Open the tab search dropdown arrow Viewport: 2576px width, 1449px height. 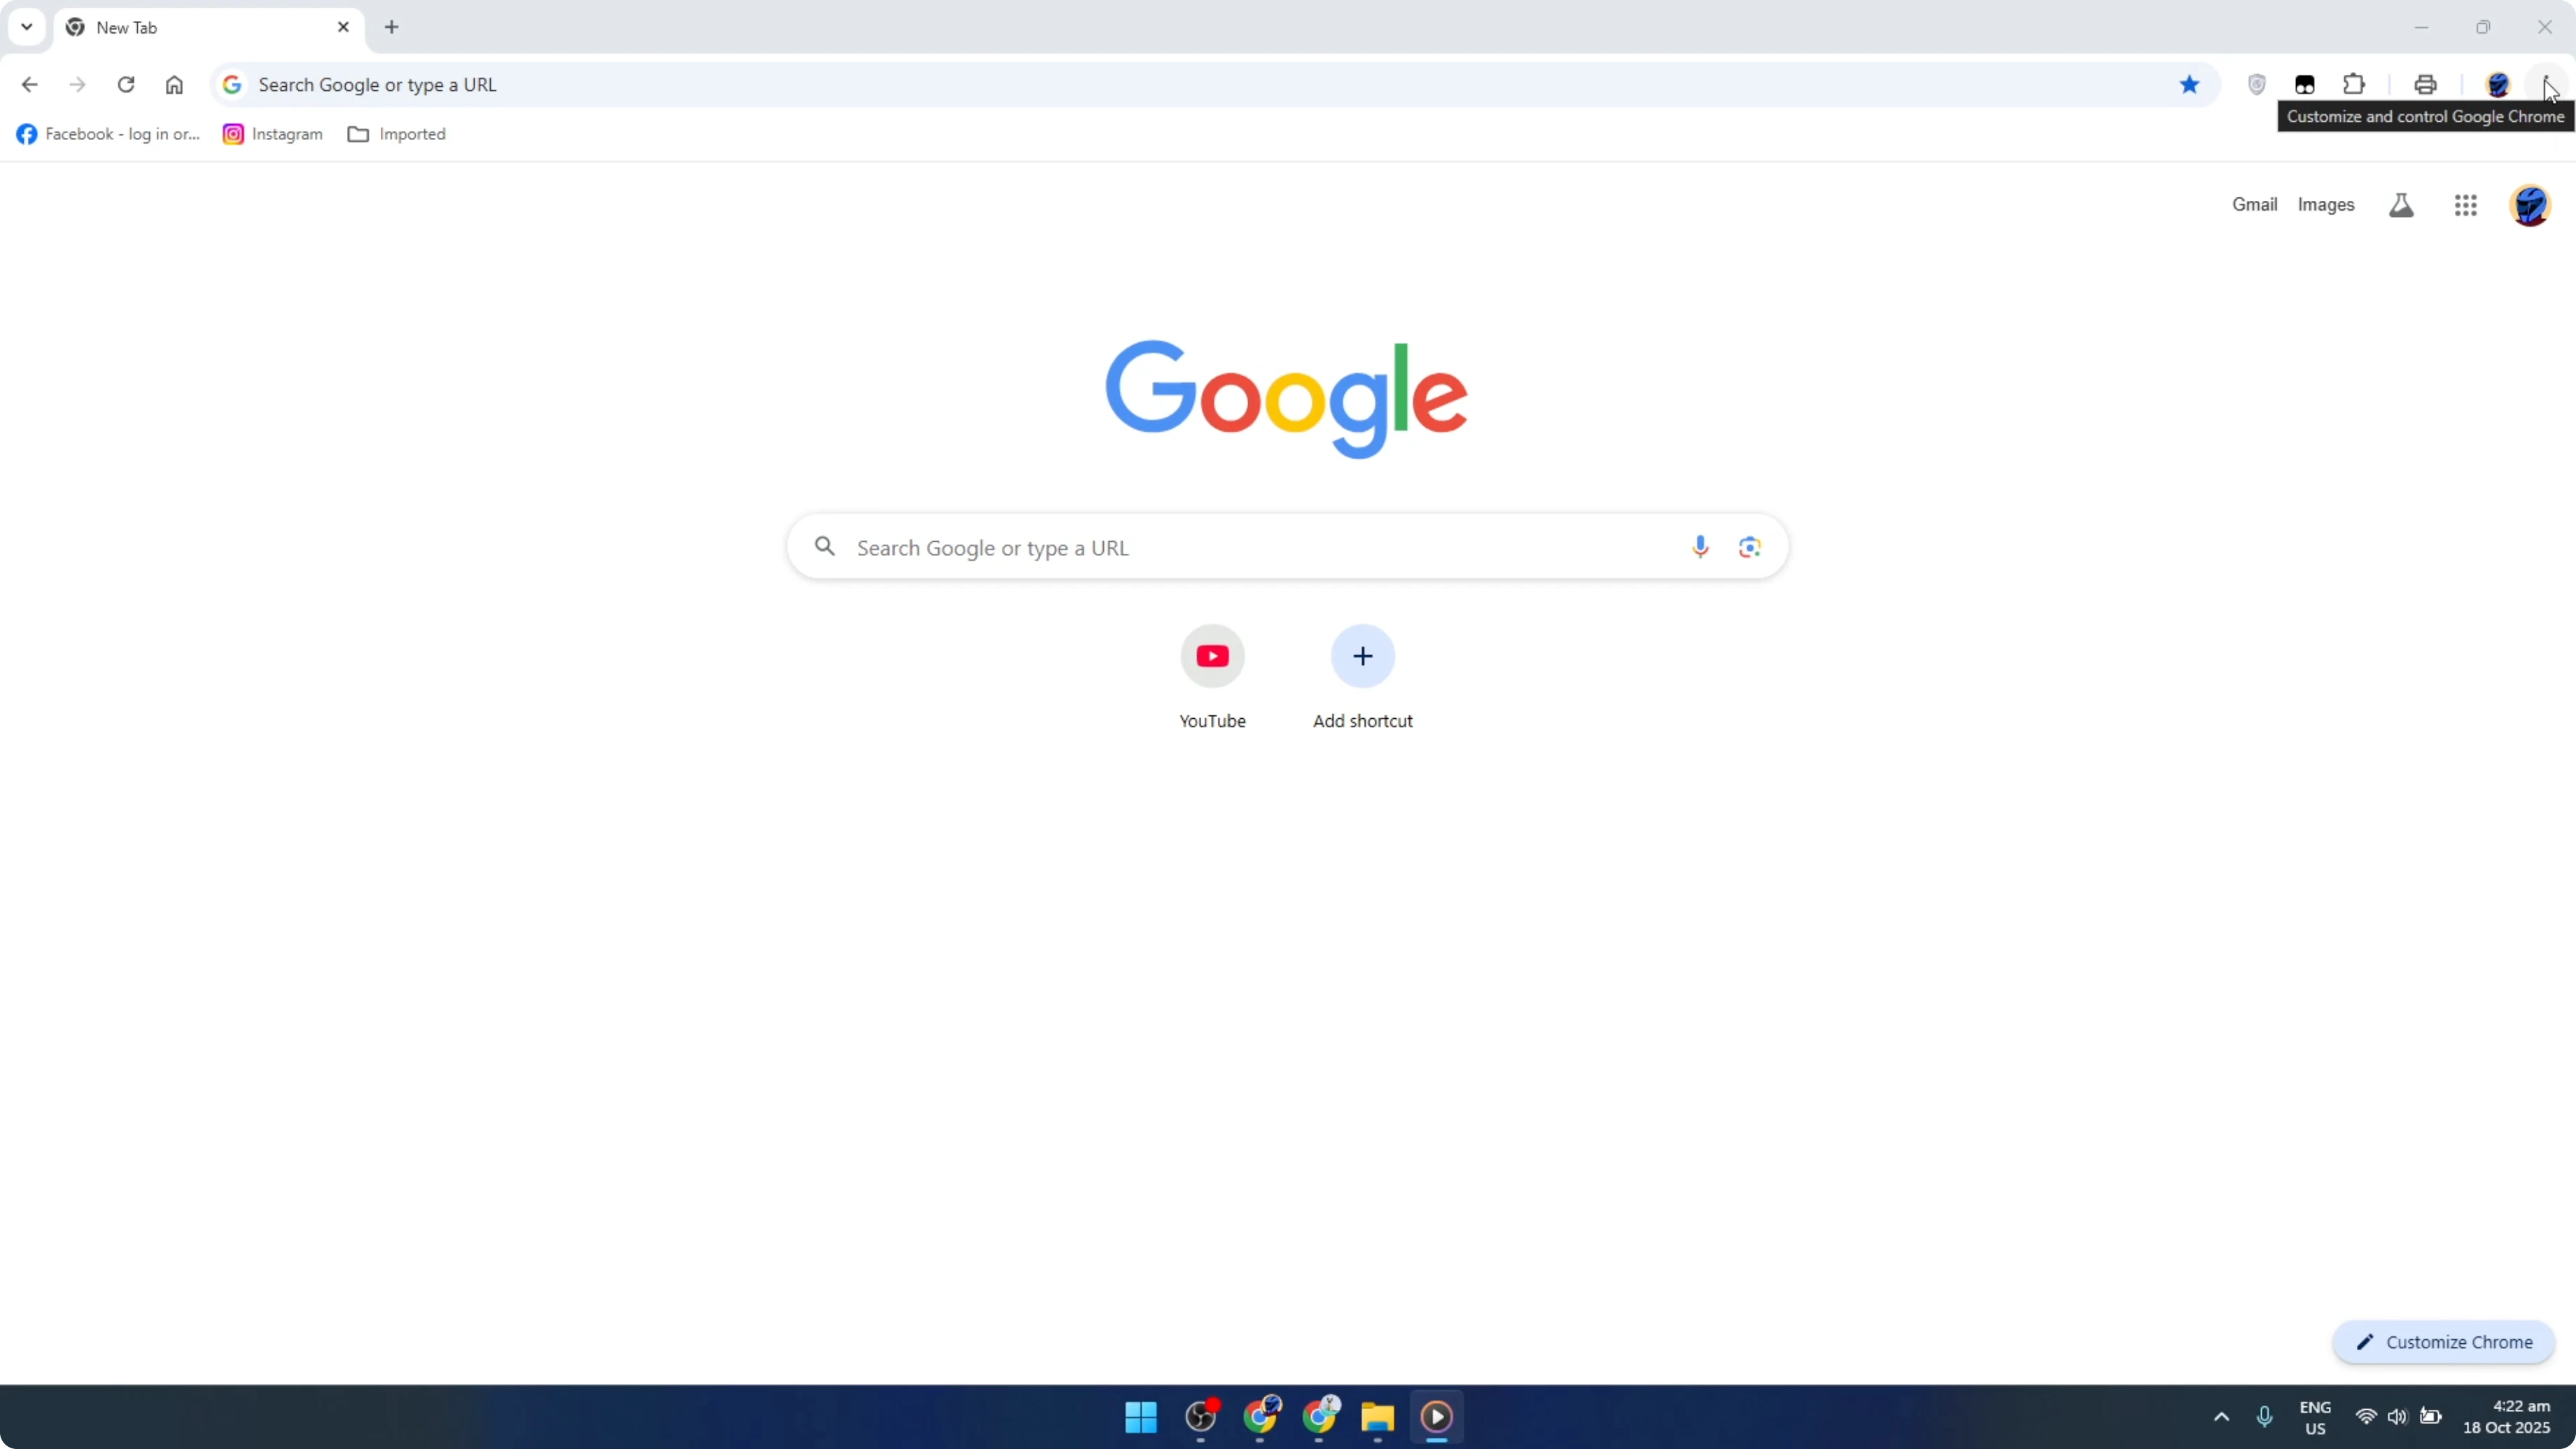pyautogui.click(x=27, y=27)
